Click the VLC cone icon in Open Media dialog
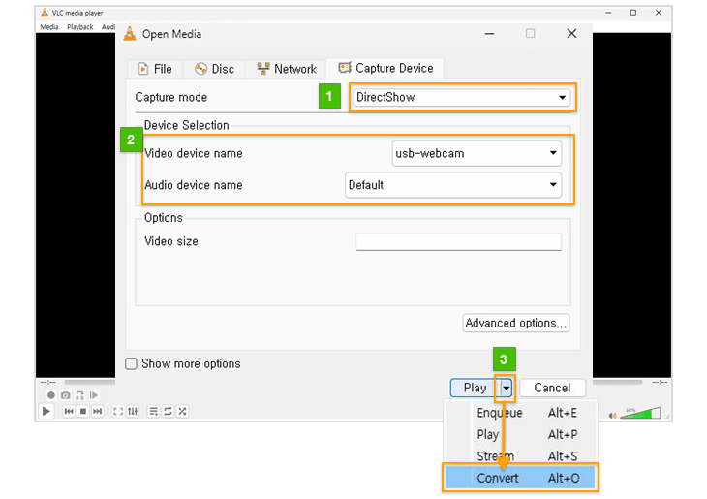707x499 pixels. pyautogui.click(x=130, y=33)
